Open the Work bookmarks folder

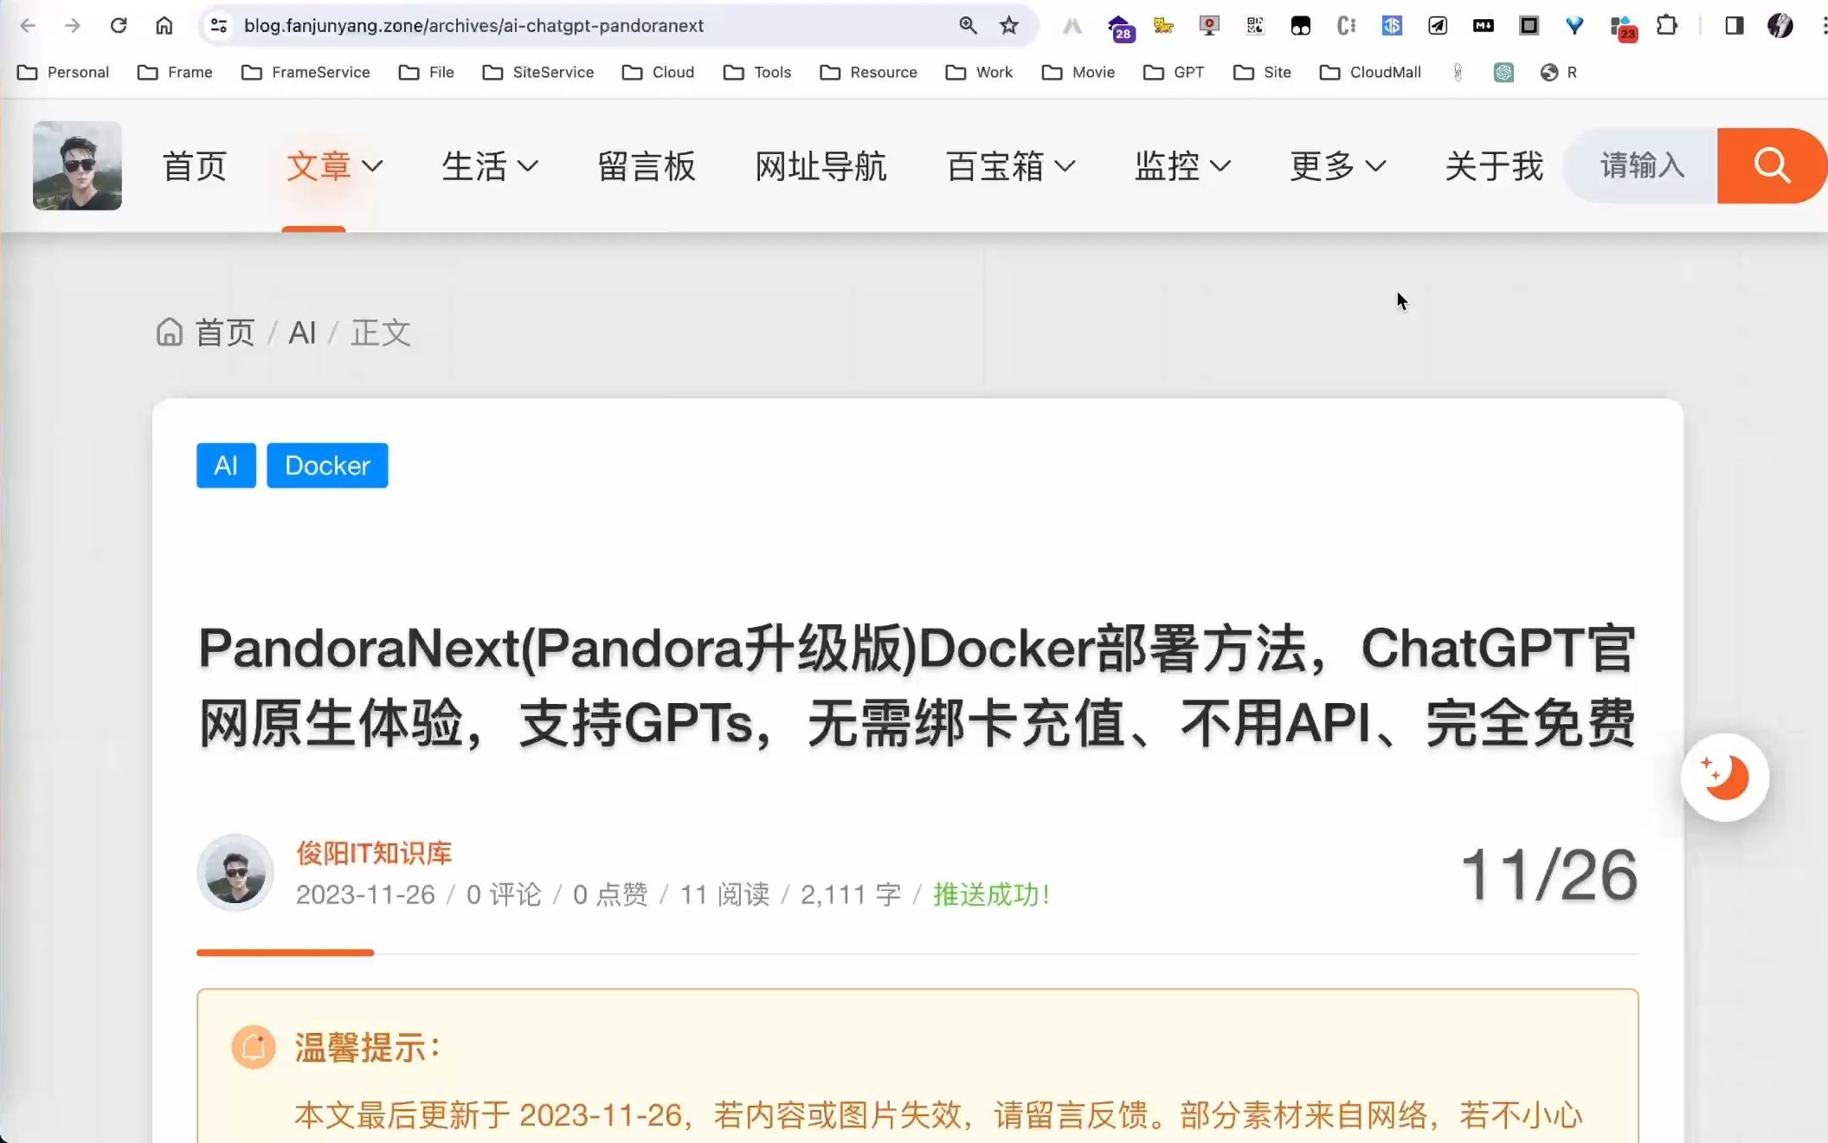979,73
